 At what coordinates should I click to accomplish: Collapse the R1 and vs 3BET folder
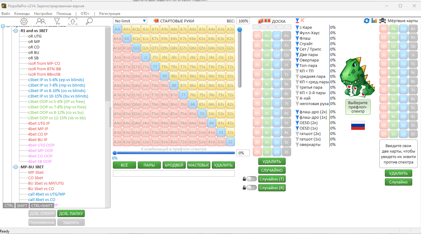click(16, 31)
